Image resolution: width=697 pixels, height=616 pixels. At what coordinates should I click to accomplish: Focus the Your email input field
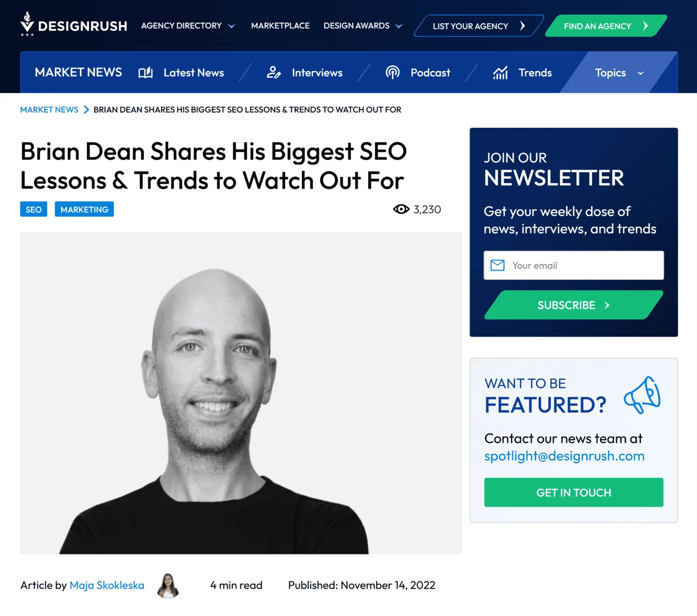tap(574, 265)
